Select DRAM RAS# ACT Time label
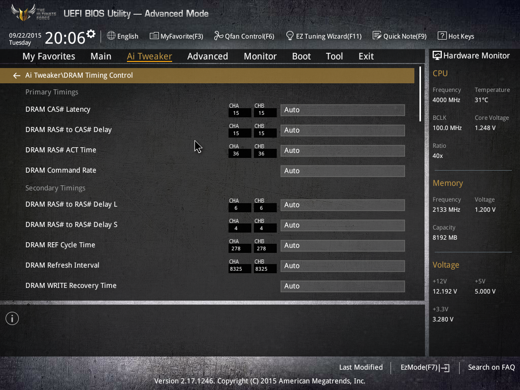 [x=61, y=150]
